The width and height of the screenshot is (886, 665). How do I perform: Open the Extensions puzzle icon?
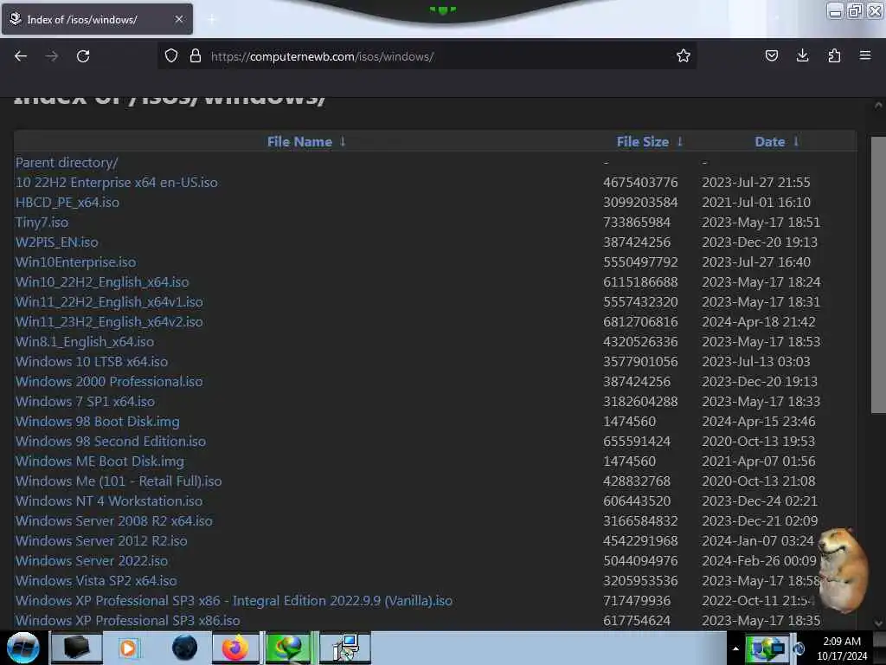click(x=834, y=55)
